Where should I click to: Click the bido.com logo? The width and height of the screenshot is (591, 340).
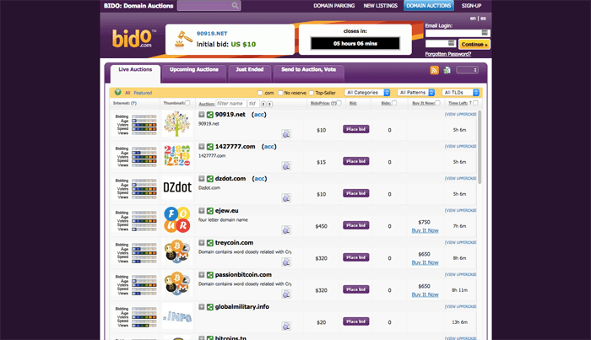[133, 39]
